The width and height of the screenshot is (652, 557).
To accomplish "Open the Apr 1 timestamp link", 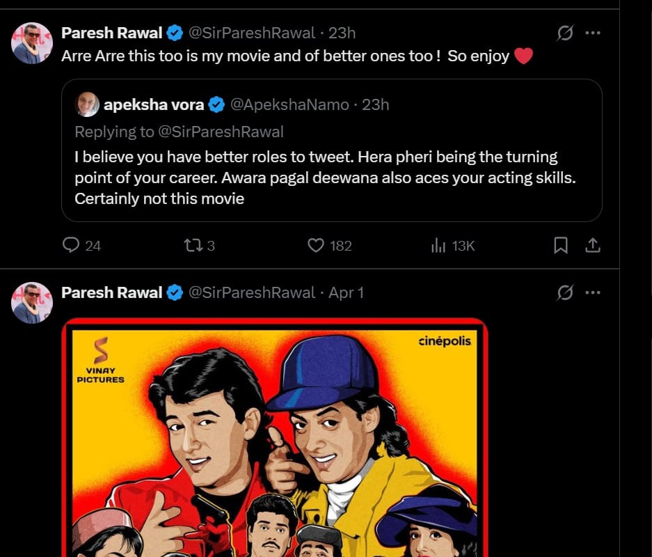I will 346,292.
